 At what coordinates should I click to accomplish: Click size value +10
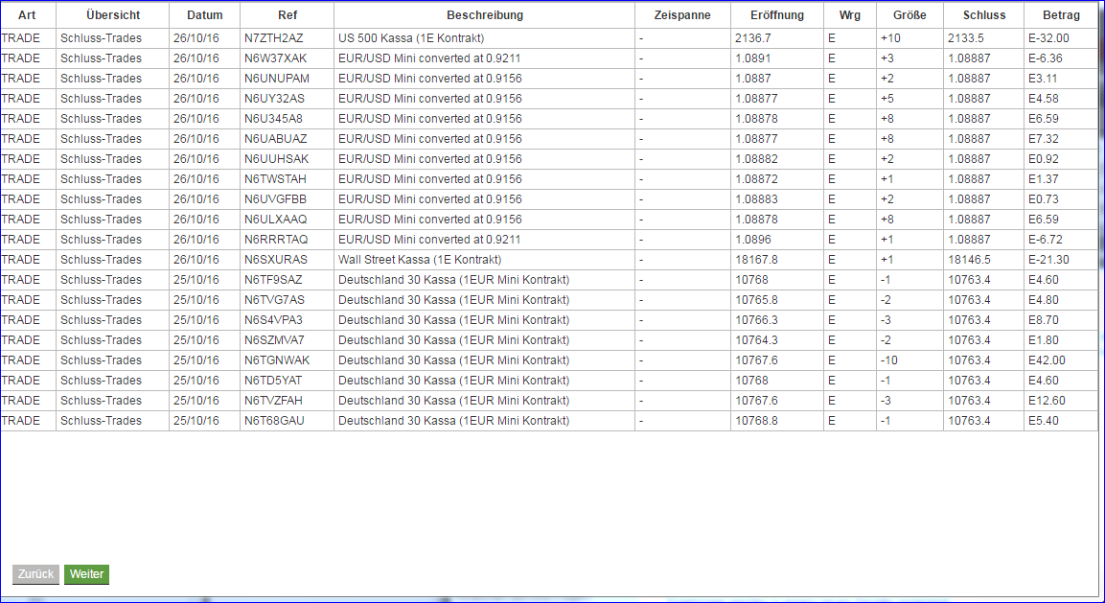click(x=890, y=38)
